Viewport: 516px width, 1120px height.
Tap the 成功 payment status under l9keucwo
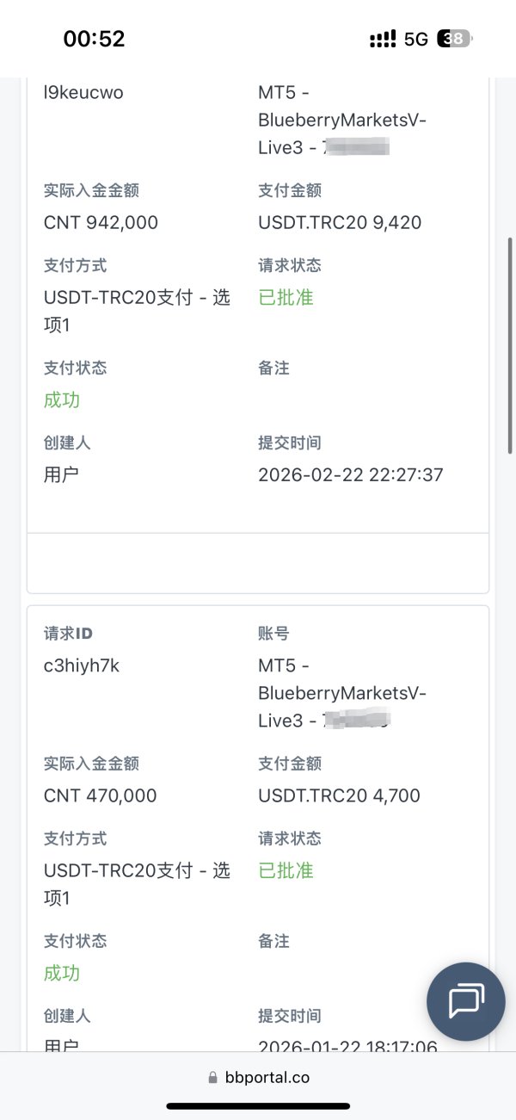(x=62, y=400)
